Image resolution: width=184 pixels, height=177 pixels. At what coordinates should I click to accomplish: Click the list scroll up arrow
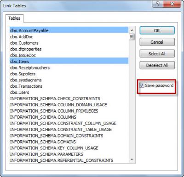click(132, 30)
